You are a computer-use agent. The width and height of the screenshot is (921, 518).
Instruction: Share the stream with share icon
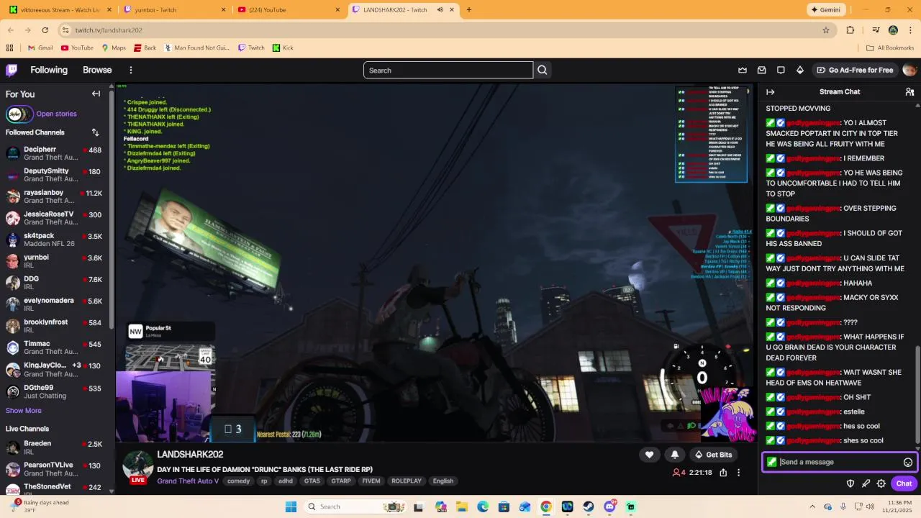(723, 473)
